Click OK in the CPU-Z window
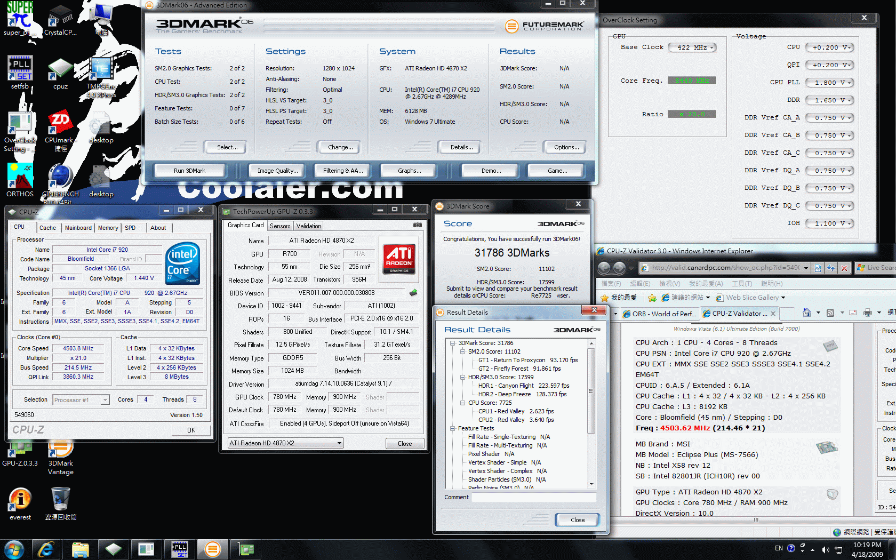The height and width of the screenshot is (560, 896). 191,430
